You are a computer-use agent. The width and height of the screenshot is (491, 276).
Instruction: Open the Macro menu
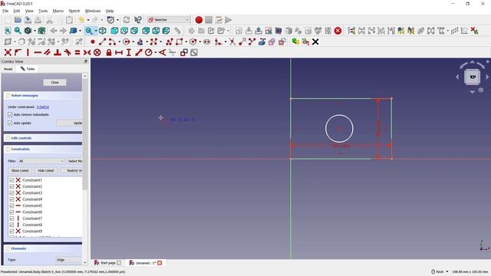click(58, 11)
